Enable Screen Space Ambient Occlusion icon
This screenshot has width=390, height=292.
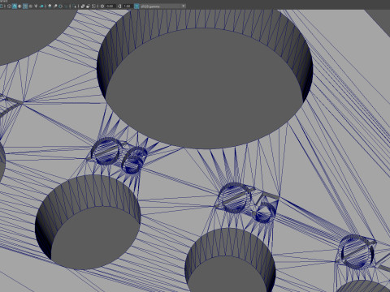pos(50,6)
